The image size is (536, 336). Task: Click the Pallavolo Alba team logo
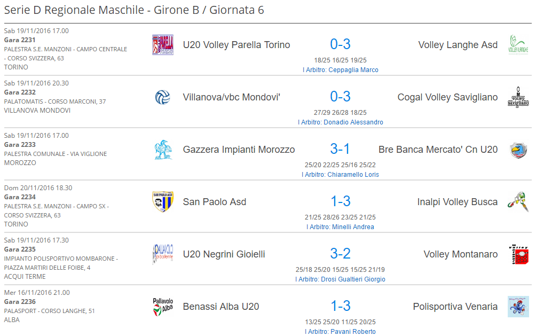(163, 307)
